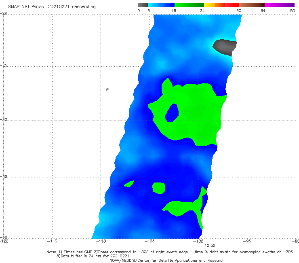
Task: Click the swath time label "12:30"
Action: [210, 246]
